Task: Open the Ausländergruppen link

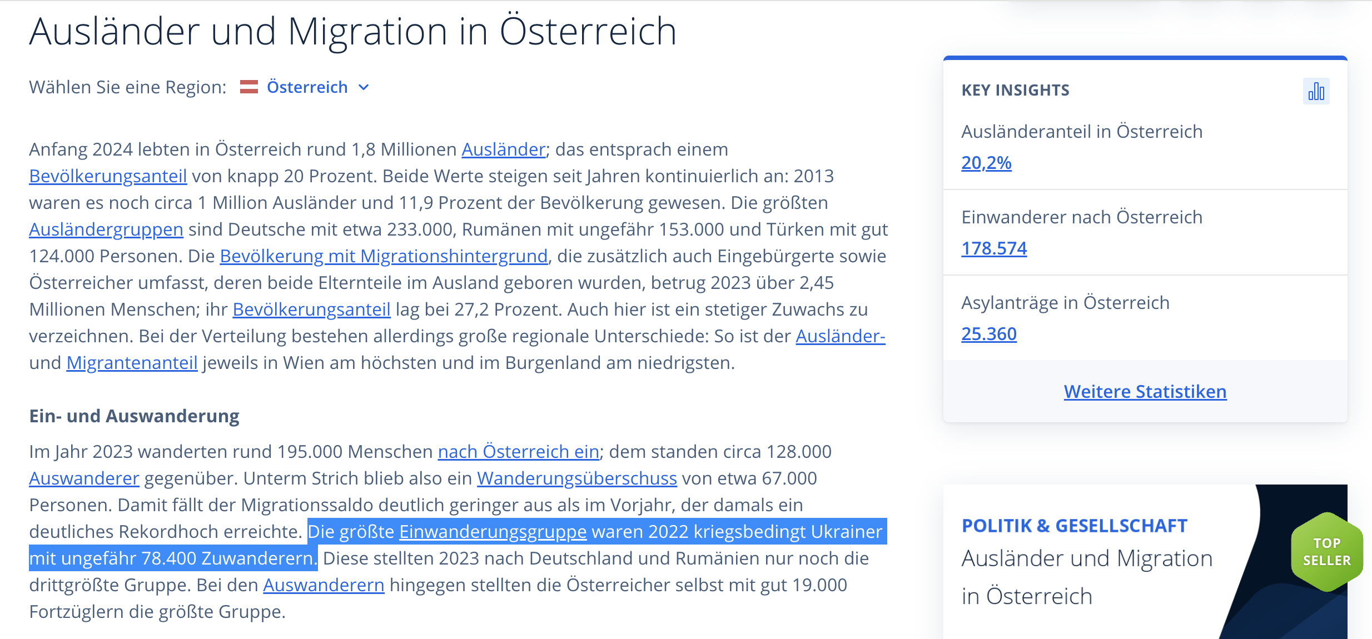Action: (106, 229)
